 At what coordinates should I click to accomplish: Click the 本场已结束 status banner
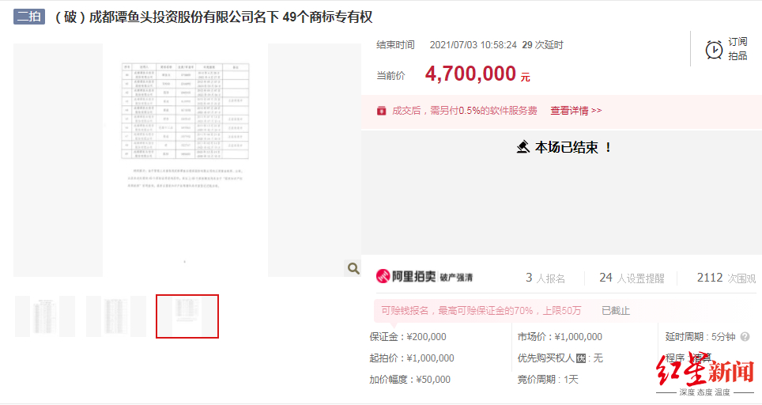(562, 147)
